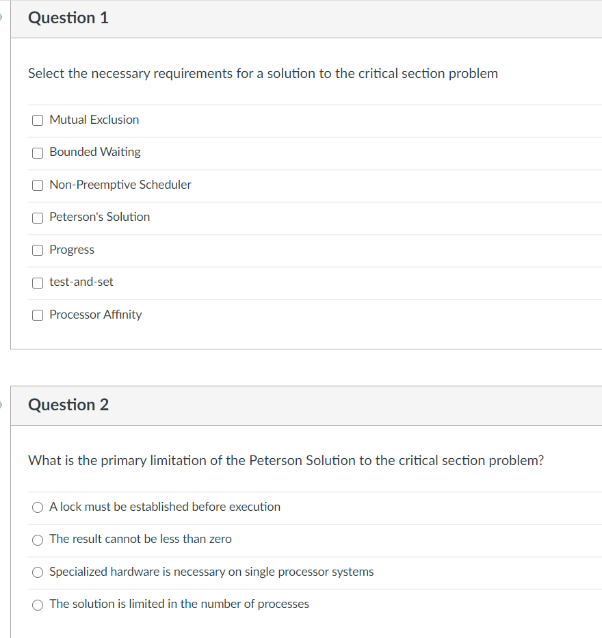Viewport: 602px width, 638px height.
Task: Check the Bounded Waiting checkbox
Action: pyautogui.click(x=38, y=152)
